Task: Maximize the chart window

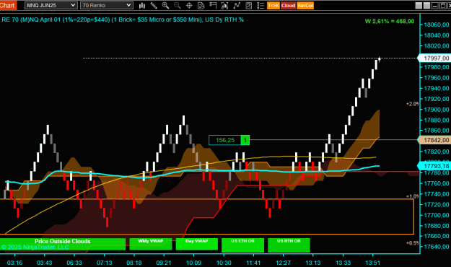Action: (x=443, y=6)
